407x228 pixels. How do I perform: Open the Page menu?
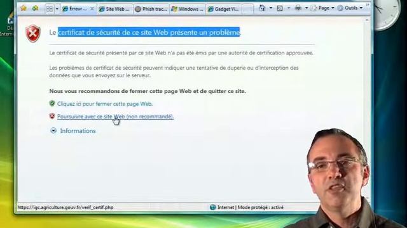point(323,8)
